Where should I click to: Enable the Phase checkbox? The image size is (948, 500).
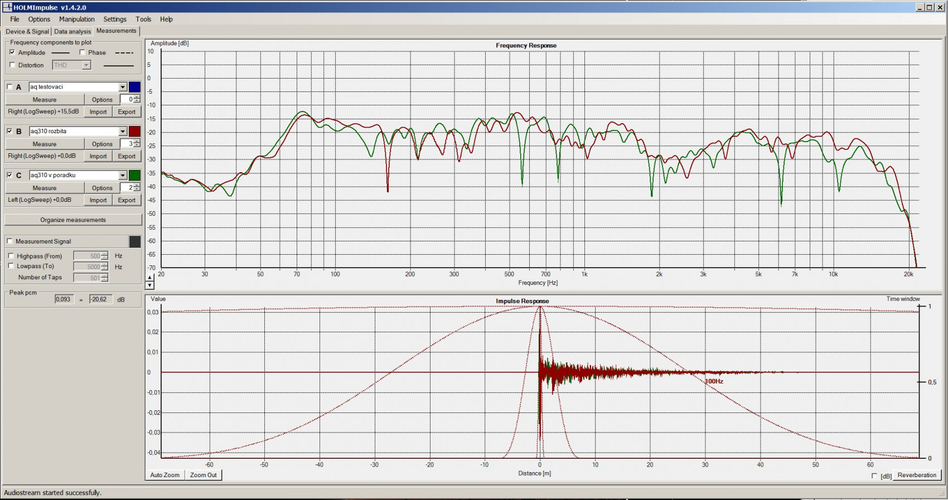[83, 52]
